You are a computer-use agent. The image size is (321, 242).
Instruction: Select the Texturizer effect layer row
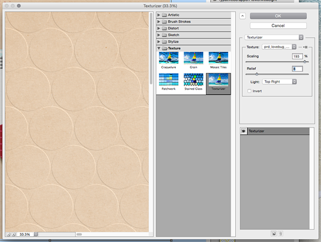[x=274, y=131]
